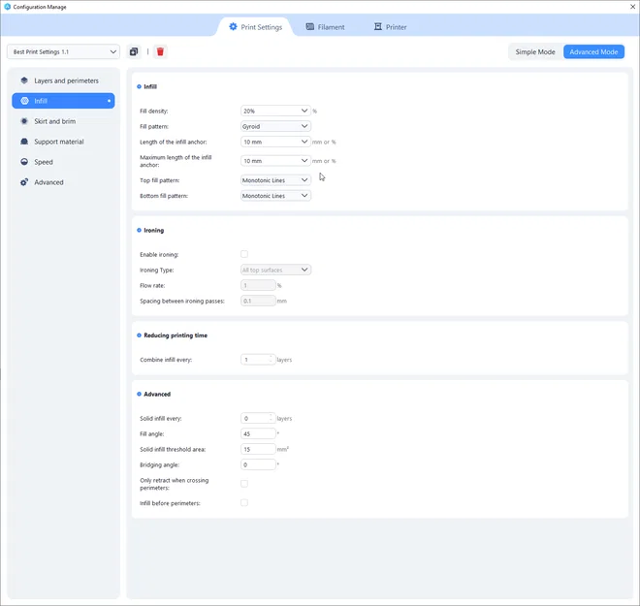Open the Top fill pattern dropdown

tap(275, 180)
